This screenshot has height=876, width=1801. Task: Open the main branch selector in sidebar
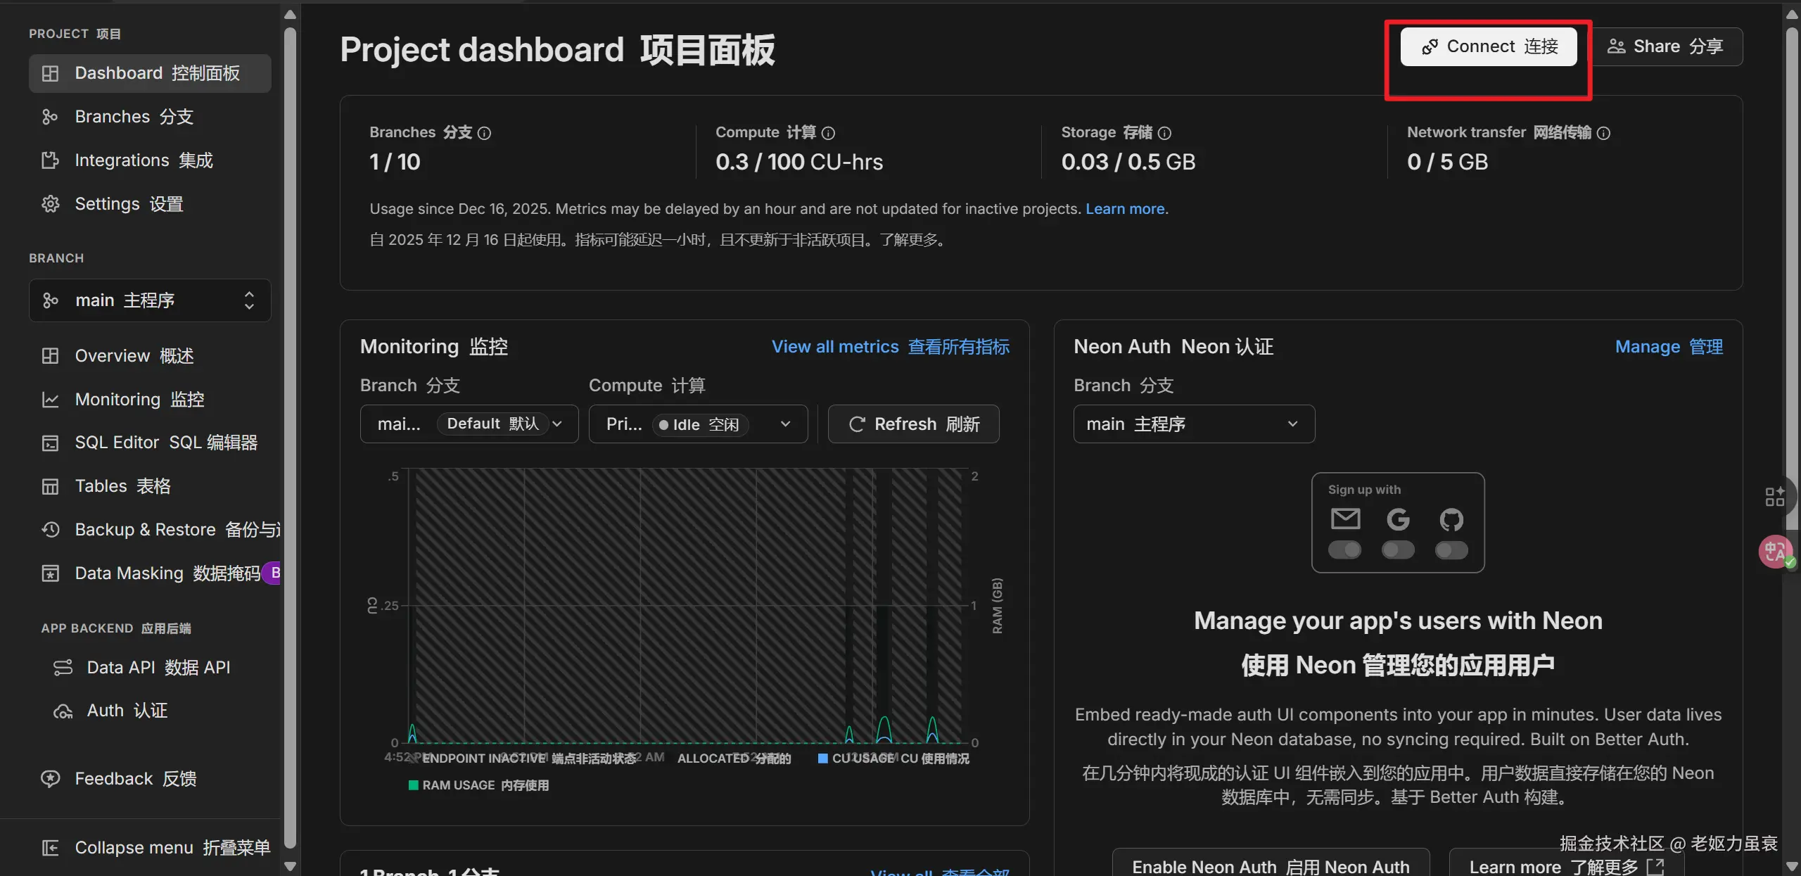click(x=150, y=300)
